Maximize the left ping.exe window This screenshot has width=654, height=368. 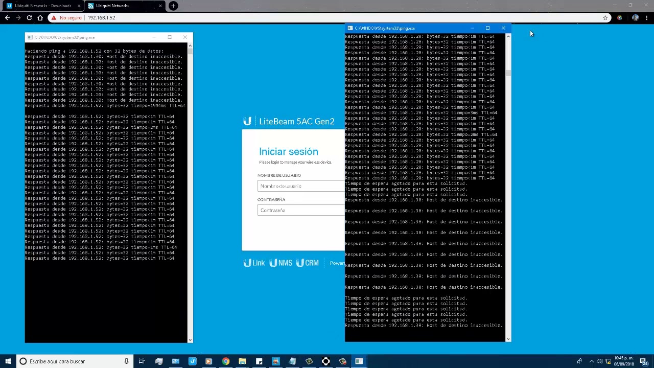pyautogui.click(x=170, y=37)
